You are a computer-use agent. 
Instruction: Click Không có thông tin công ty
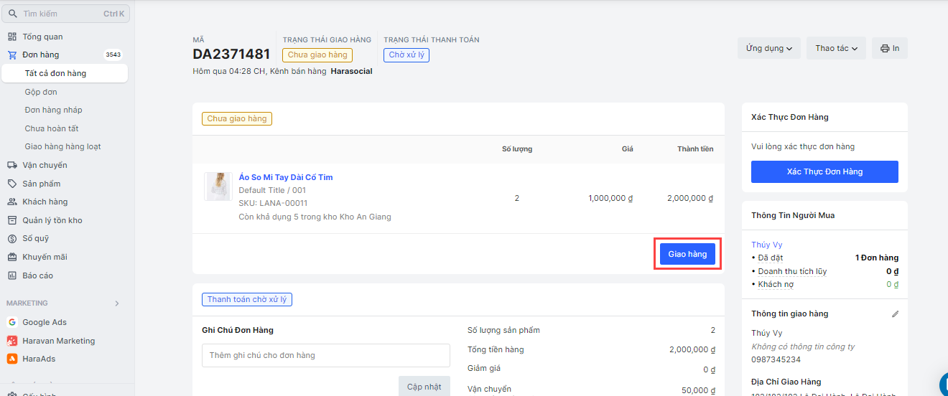pos(803,346)
